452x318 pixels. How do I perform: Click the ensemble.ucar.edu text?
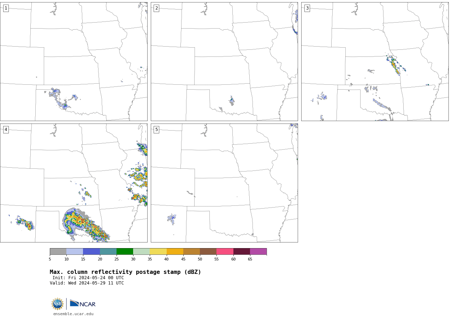coord(73,314)
